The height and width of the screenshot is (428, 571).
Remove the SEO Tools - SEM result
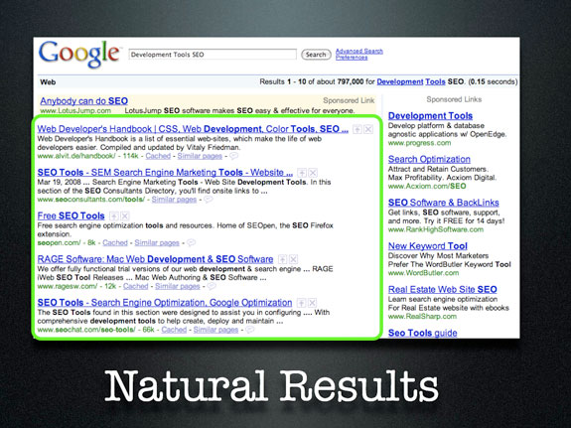pos(313,173)
